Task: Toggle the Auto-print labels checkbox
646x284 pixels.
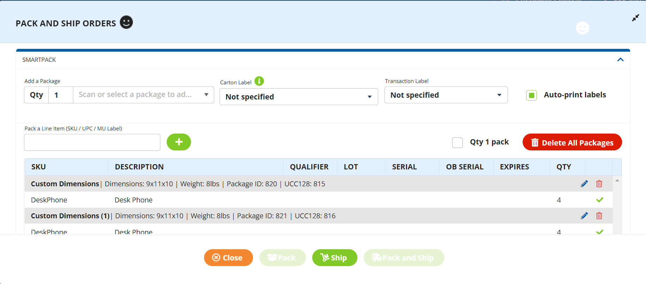Action: pyautogui.click(x=531, y=95)
